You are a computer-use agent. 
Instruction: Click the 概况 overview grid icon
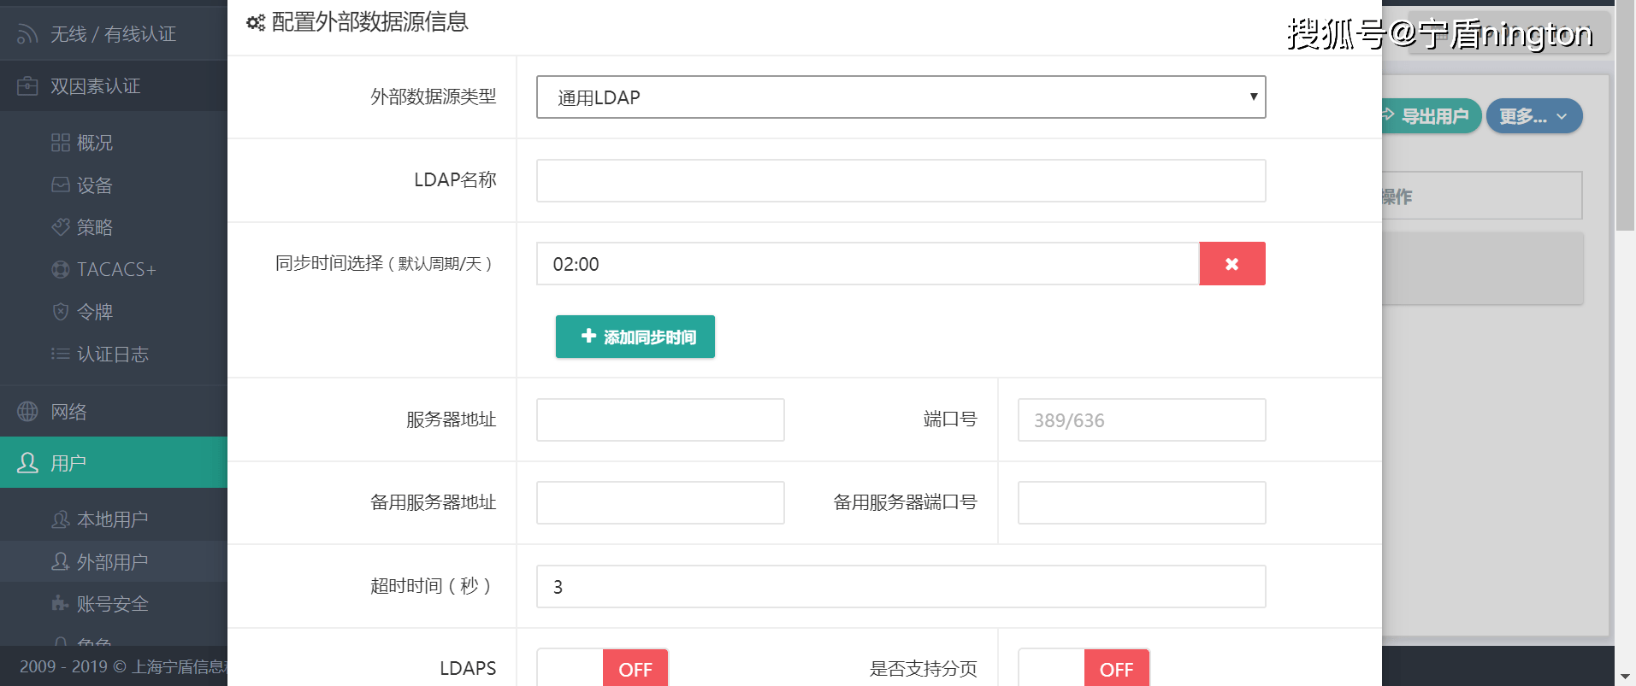(x=61, y=143)
